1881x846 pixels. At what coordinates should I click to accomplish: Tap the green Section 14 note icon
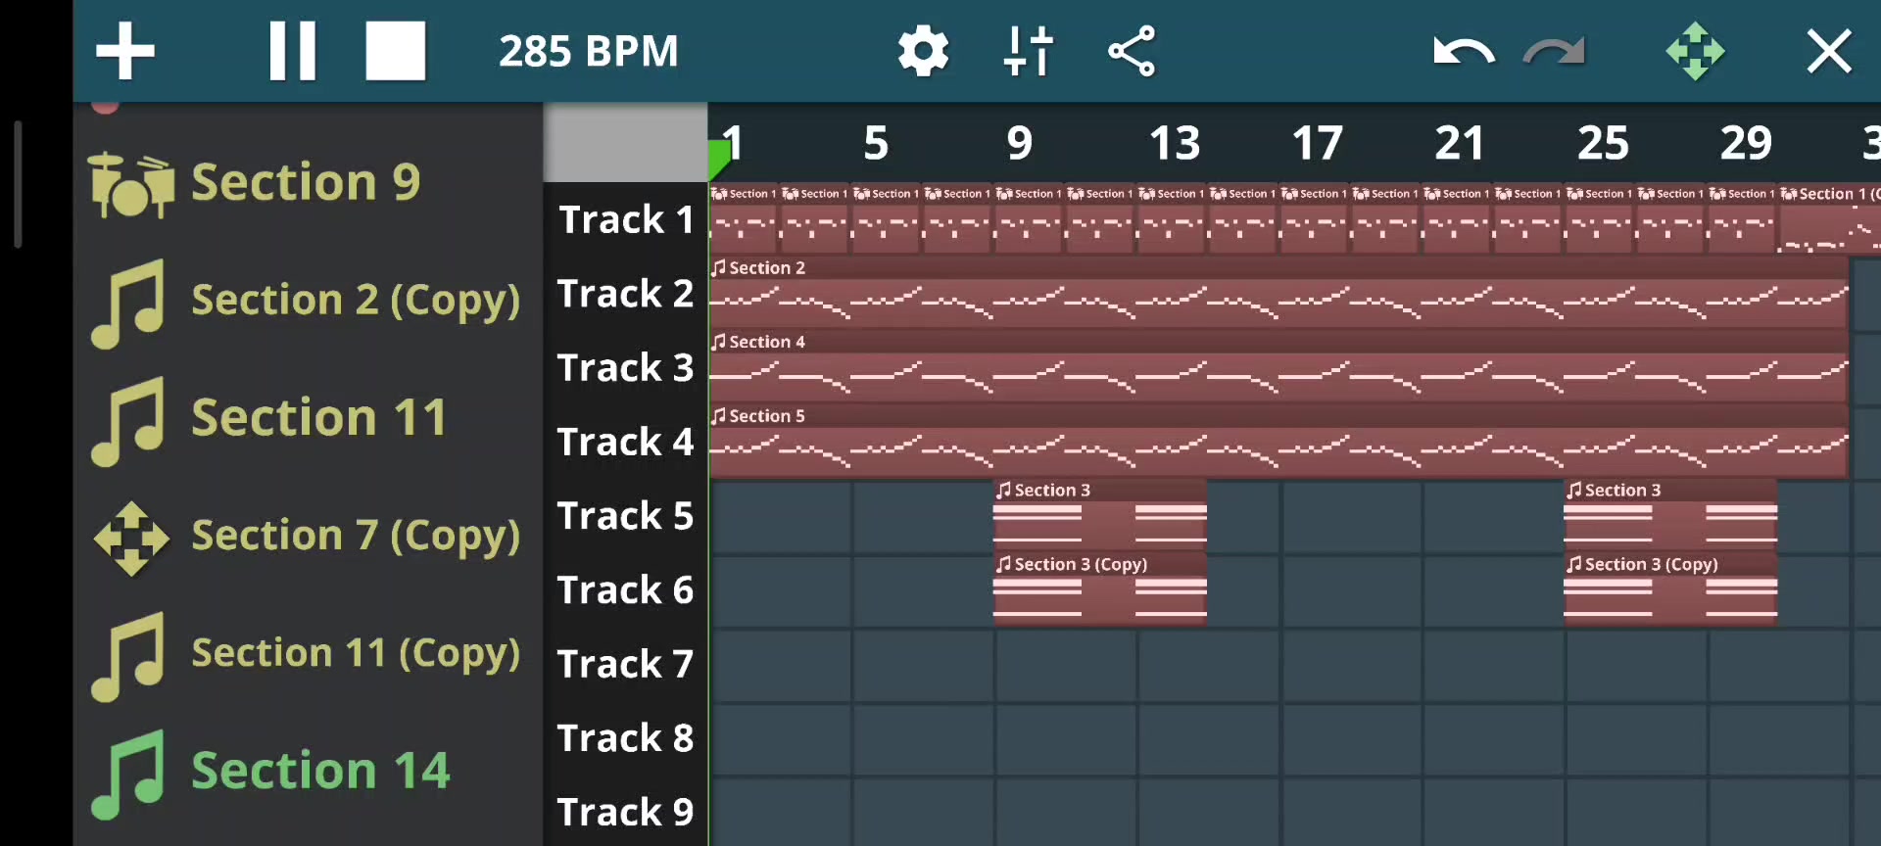tap(128, 775)
